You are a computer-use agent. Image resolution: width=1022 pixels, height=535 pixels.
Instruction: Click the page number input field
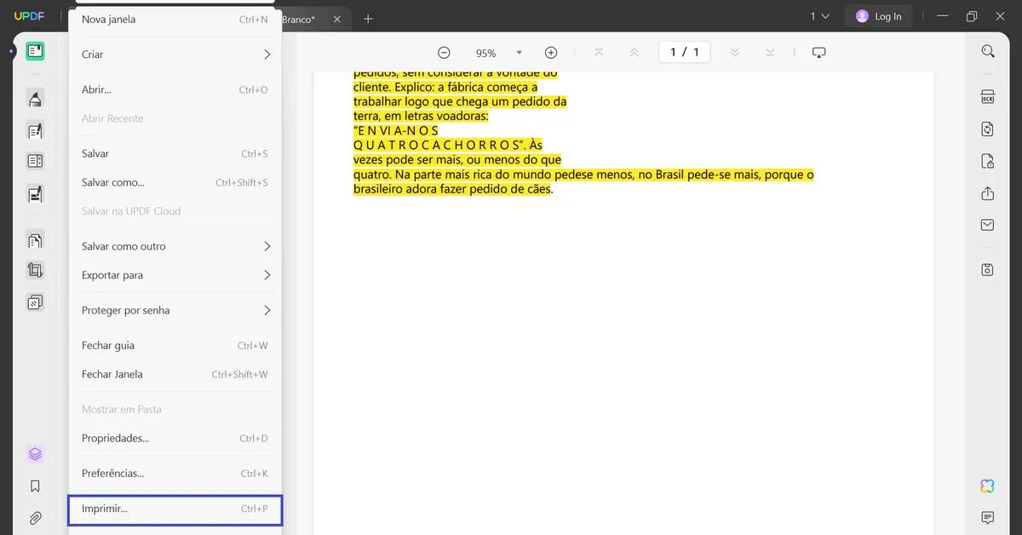click(685, 53)
